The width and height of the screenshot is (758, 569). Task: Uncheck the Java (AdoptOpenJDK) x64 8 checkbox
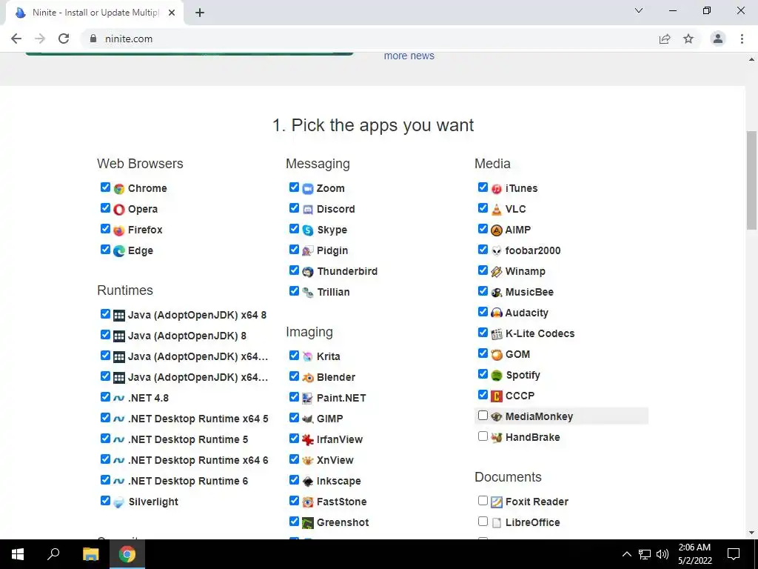coord(105,314)
